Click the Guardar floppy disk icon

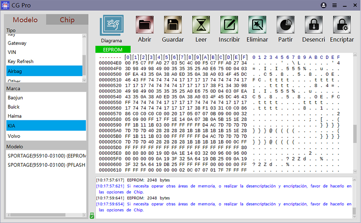[x=172, y=24]
